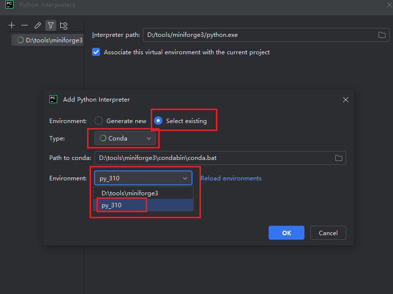Screen dimensions: 393x294
Task: Click the tree view icon beside the filter
Action: [64, 25]
